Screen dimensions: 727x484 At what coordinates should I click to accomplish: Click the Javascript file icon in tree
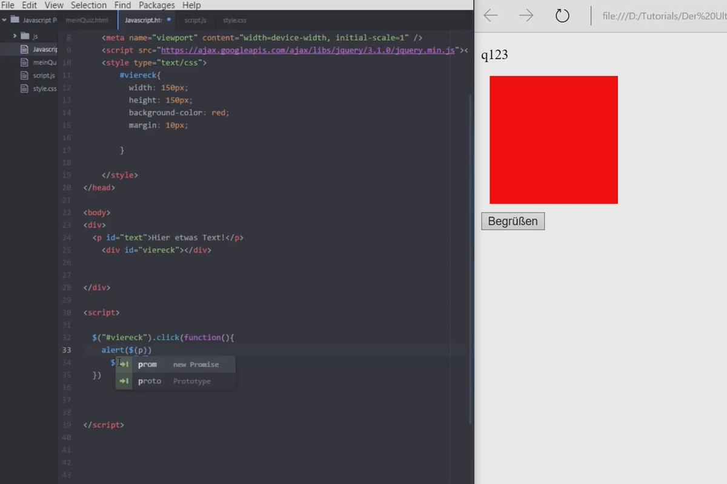[24, 49]
